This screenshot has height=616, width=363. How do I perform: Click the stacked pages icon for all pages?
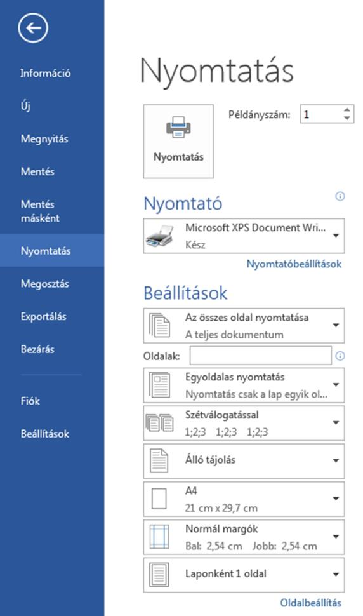click(x=159, y=325)
